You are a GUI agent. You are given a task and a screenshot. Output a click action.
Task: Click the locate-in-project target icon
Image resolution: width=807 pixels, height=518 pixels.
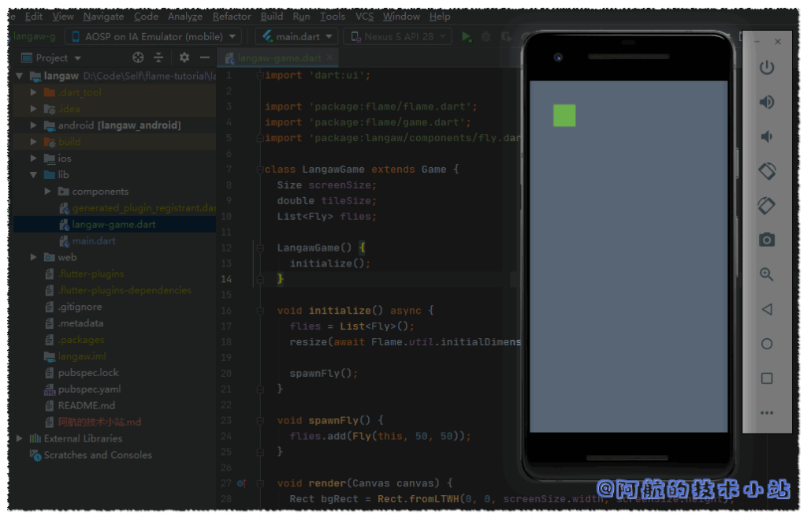[x=138, y=58]
